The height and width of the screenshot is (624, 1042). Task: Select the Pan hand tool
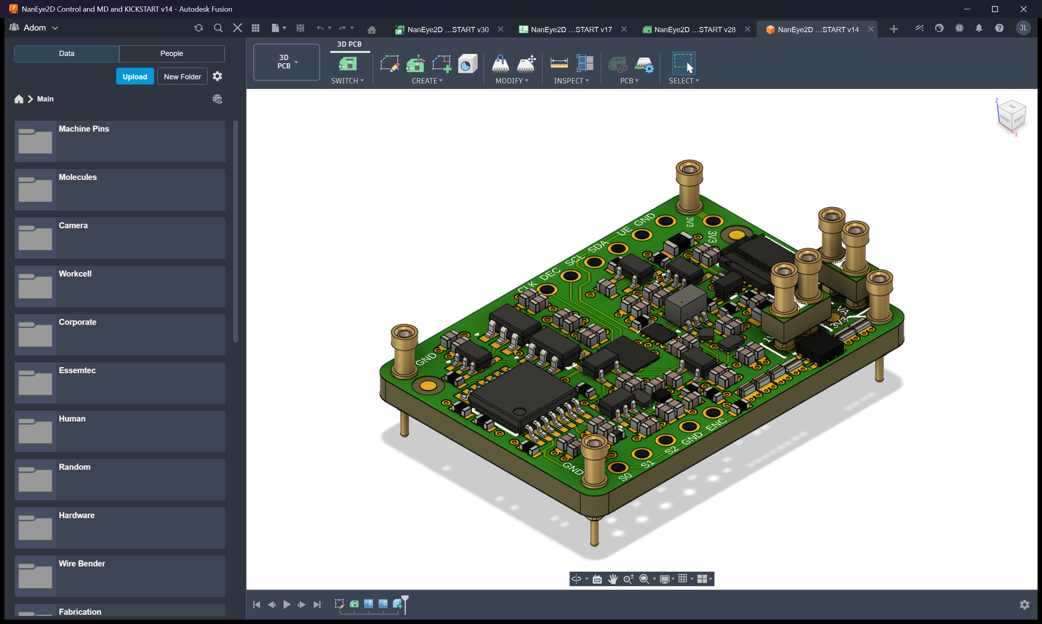click(x=613, y=579)
